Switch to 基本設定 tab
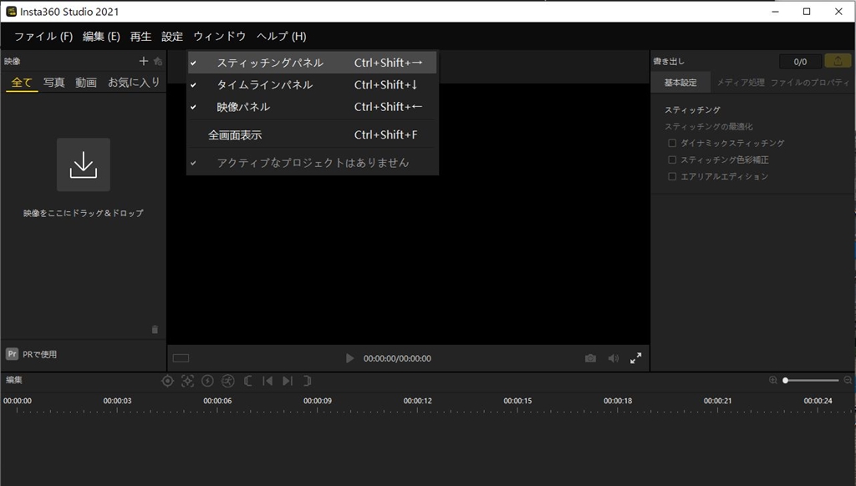 680,83
